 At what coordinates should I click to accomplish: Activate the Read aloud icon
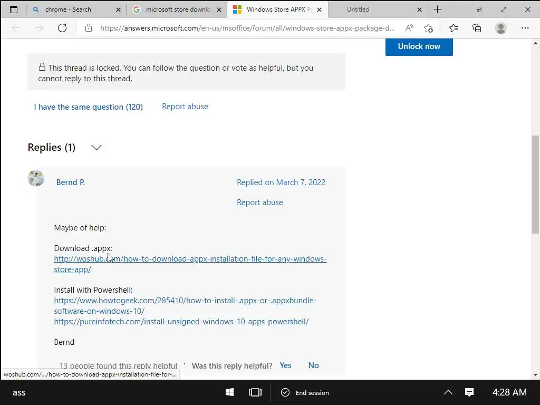tap(409, 28)
